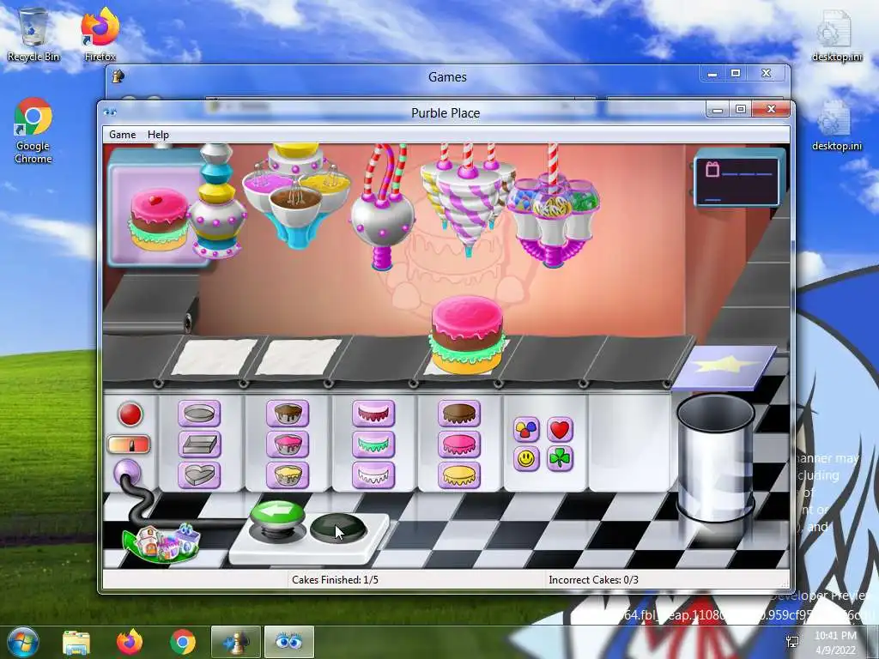This screenshot has width=879, height=659.
Task: Click the cake on the conveyor belt
Action: (466, 335)
